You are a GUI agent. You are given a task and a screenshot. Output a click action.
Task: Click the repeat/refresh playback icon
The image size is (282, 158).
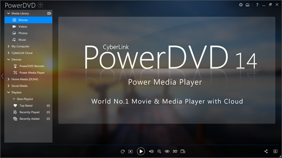[123, 152]
